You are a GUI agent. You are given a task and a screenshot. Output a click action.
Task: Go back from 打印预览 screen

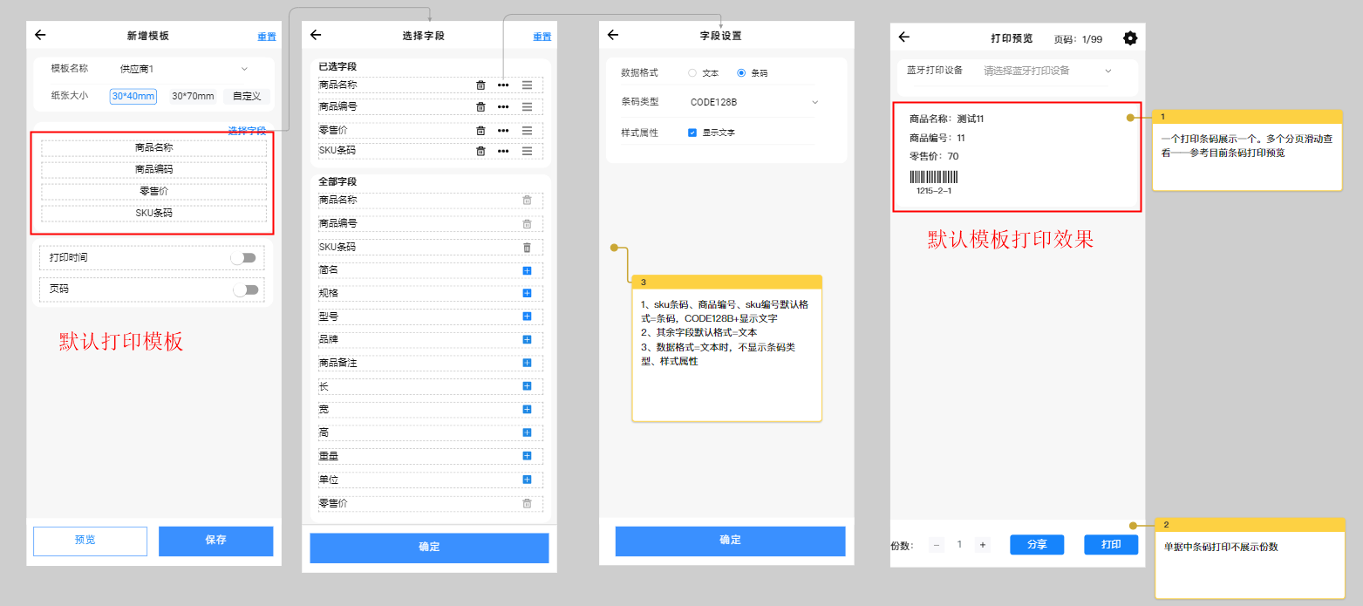(904, 37)
